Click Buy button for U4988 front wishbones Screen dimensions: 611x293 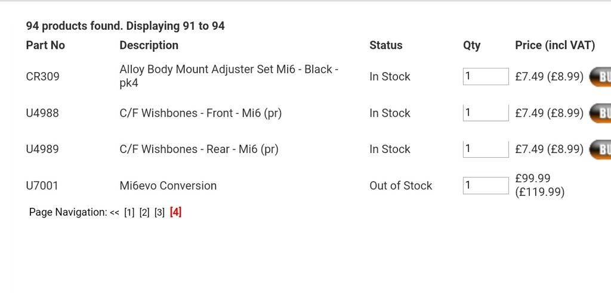coord(600,113)
